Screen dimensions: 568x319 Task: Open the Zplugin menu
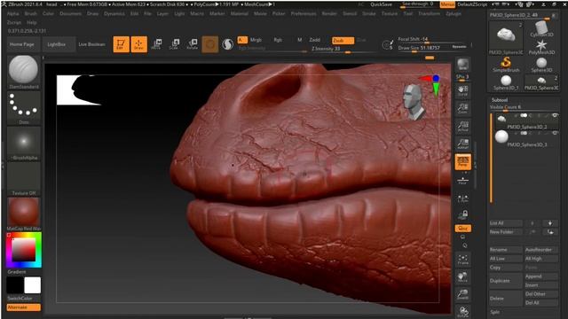pyautogui.click(x=454, y=13)
